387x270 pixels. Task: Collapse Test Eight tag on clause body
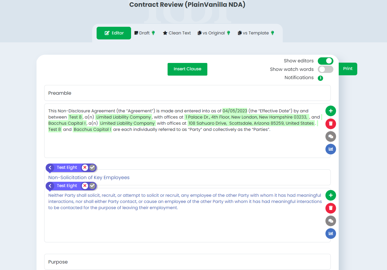pyautogui.click(x=50, y=186)
